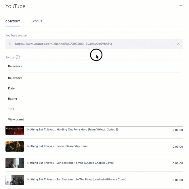The image size is (189, 189).
Task: Click the YouTube source label
Action: (16, 36)
